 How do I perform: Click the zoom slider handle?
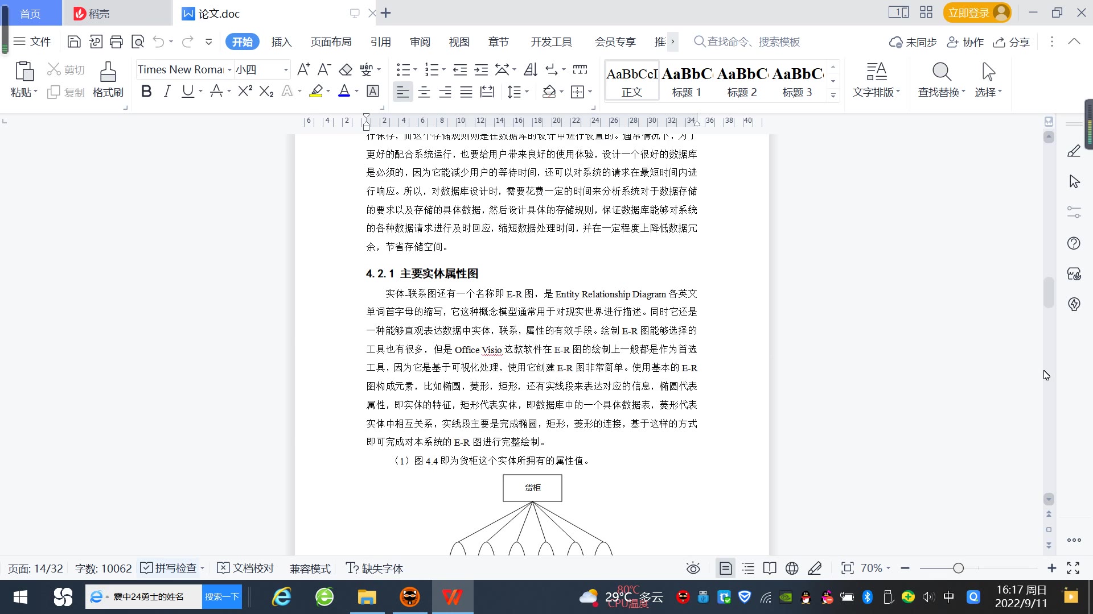click(958, 569)
